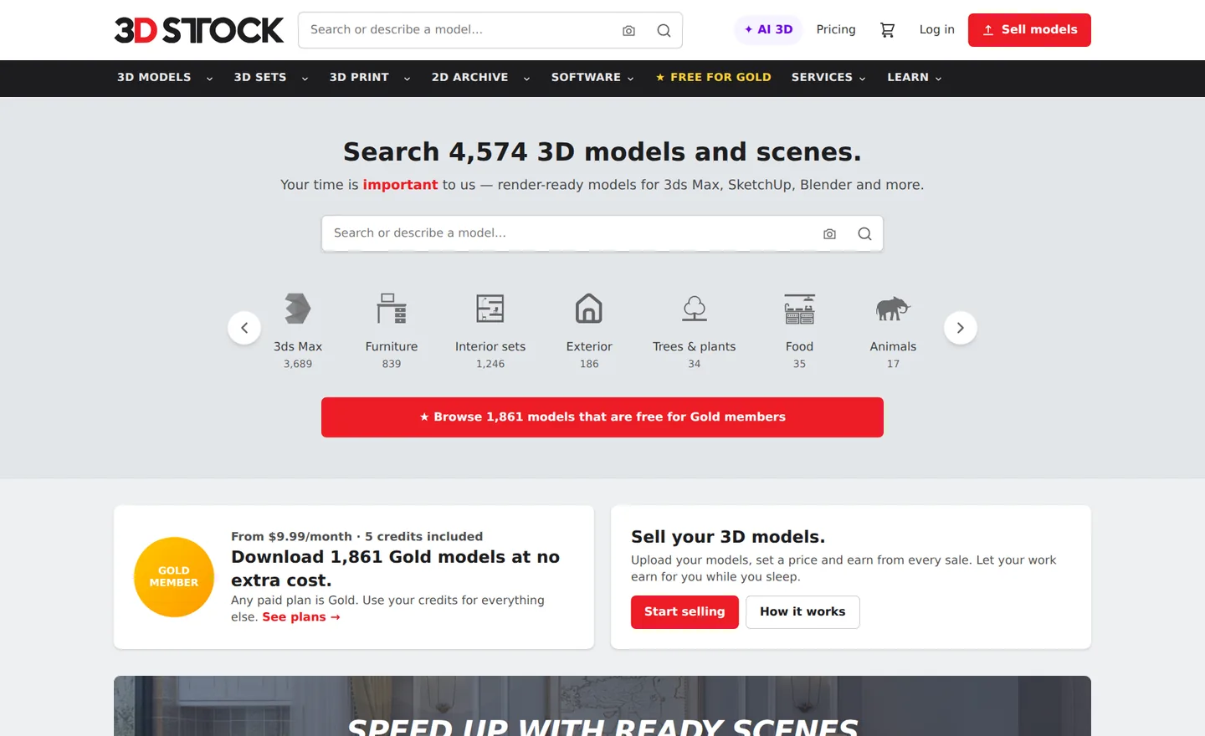
Task: Click the Start selling button
Action: (685, 612)
